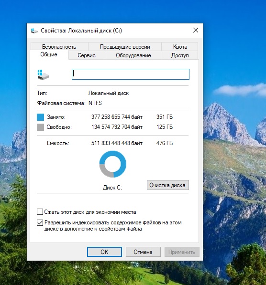Confirm with the OK button
Viewport: 266px width, 285px height.
[104, 252]
